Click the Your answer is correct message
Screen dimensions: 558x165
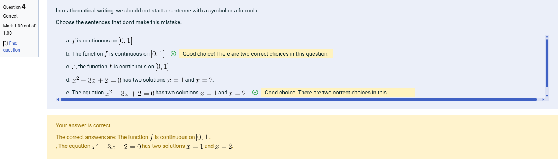pos(84,125)
